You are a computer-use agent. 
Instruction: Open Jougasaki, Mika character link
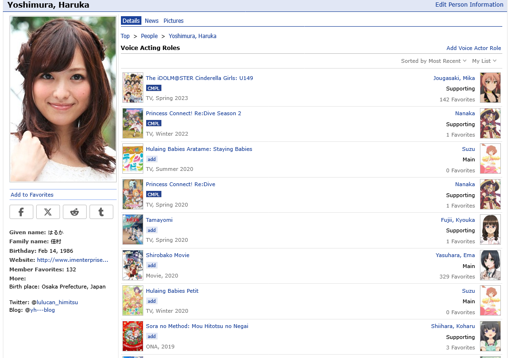click(x=454, y=78)
